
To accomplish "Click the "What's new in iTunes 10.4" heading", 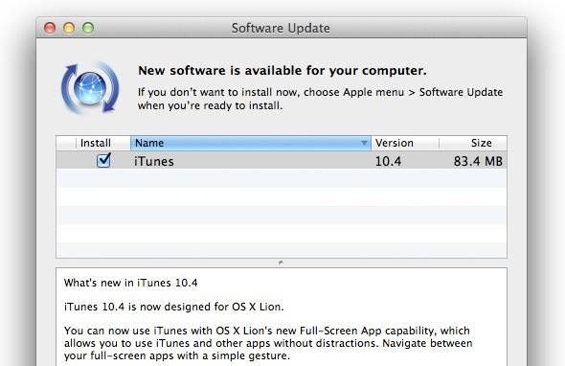I will (x=131, y=283).
